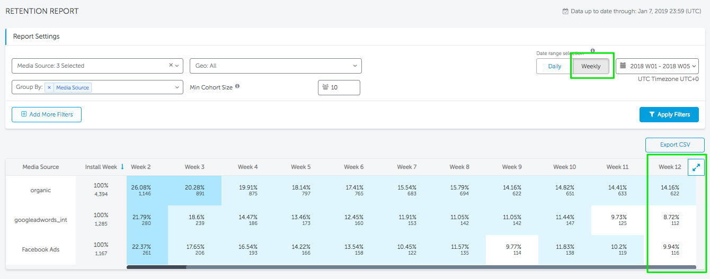Expand the Group By dropdown arrow

click(177, 87)
